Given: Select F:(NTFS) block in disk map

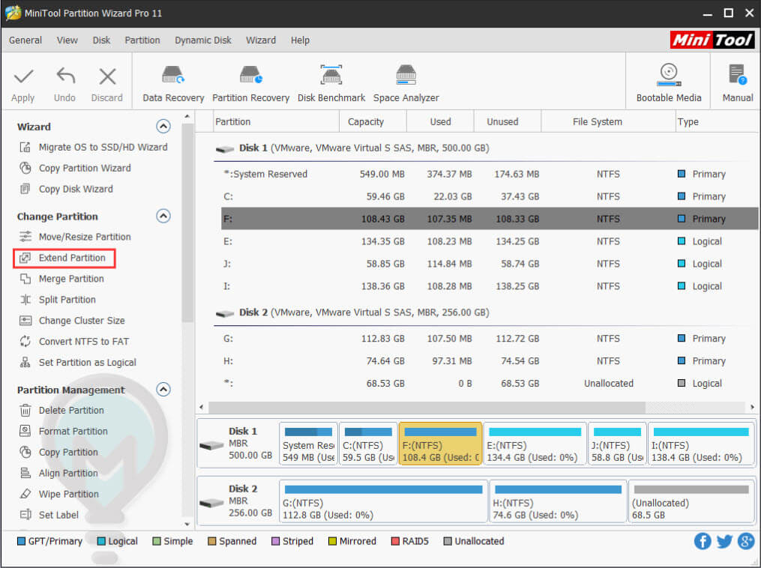Looking at the screenshot, I should point(440,444).
